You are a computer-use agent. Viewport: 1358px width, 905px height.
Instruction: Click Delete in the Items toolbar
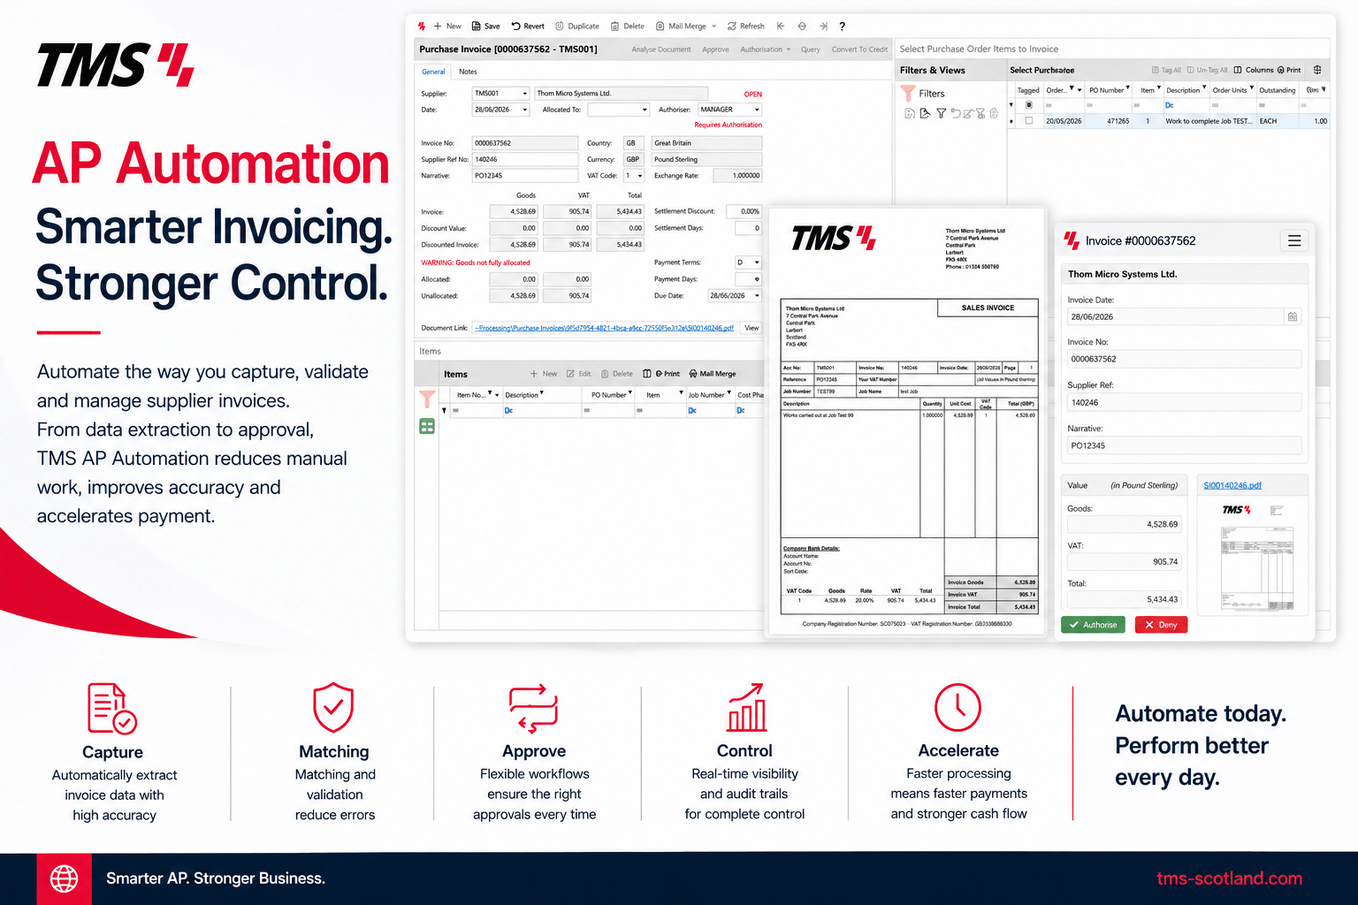tap(617, 374)
